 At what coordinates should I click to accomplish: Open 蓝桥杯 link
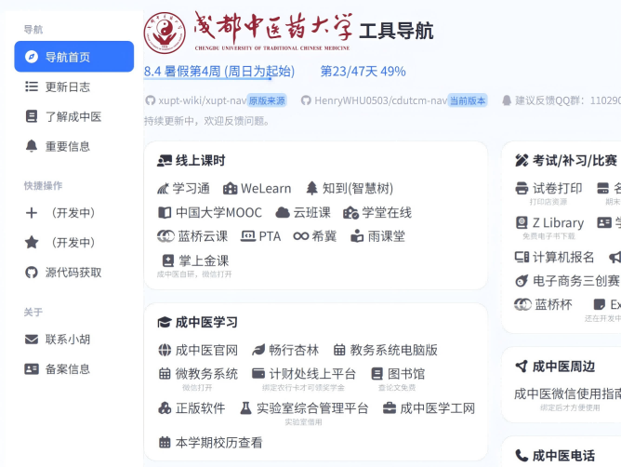(543, 305)
